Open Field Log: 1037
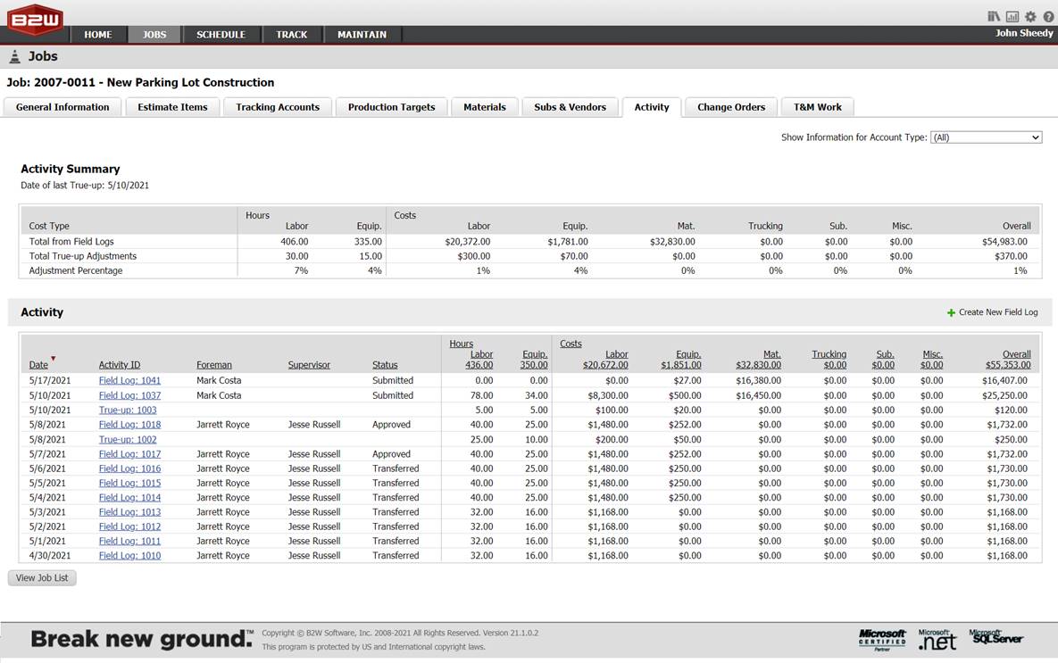Image resolution: width=1058 pixels, height=663 pixels. tap(129, 395)
